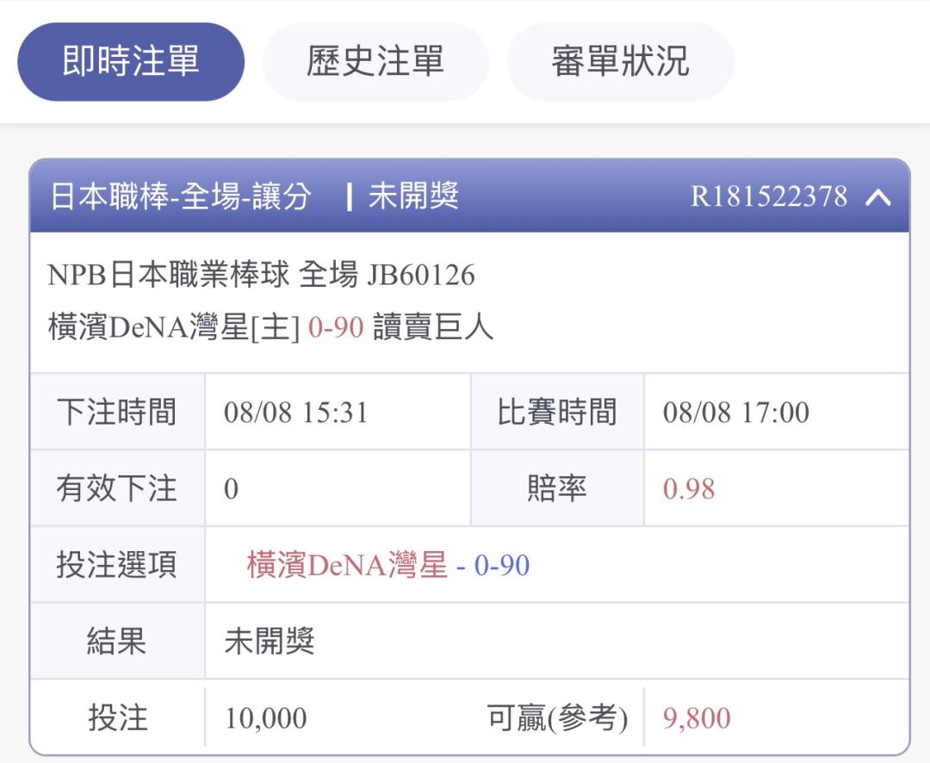The width and height of the screenshot is (930, 763).
Task: Select the 結果 label
Action: point(117,641)
